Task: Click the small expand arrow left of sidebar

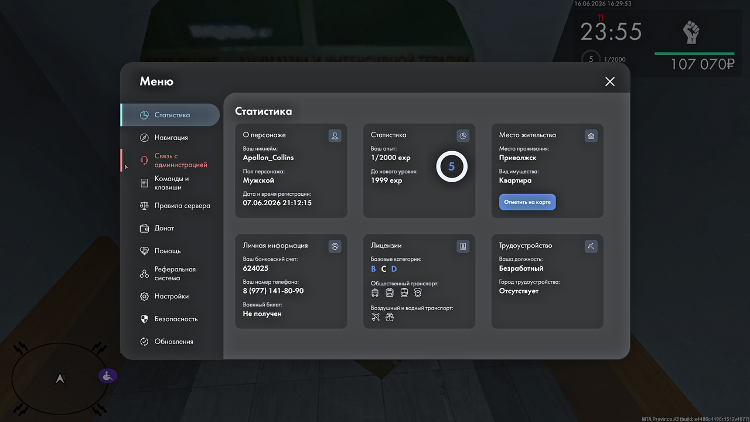Action: (126, 167)
